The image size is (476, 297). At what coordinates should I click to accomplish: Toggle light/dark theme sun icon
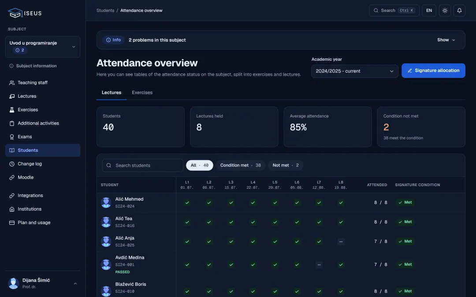tap(445, 11)
